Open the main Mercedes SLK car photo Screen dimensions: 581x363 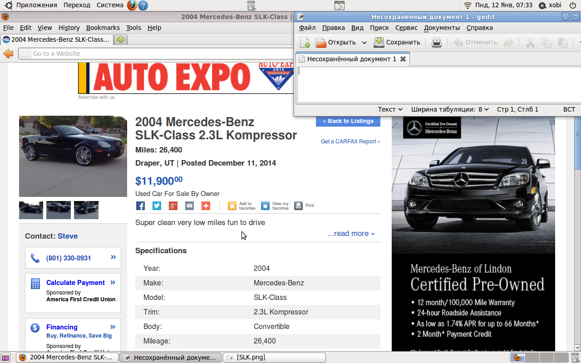tap(73, 157)
